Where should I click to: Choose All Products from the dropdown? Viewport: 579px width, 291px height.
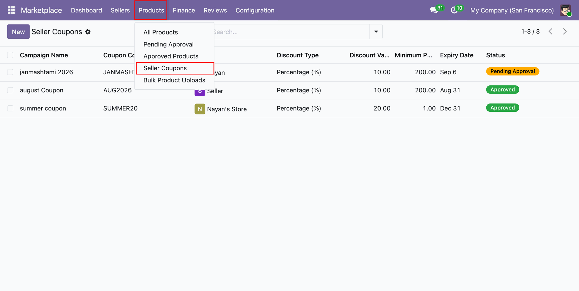tap(175, 32)
